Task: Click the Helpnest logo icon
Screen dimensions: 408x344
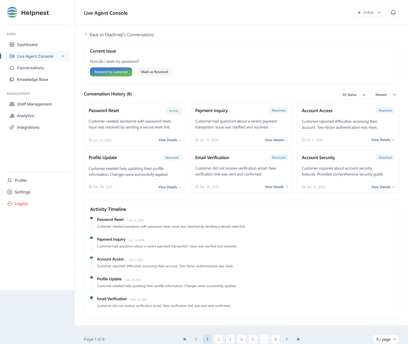Action: tap(12, 13)
